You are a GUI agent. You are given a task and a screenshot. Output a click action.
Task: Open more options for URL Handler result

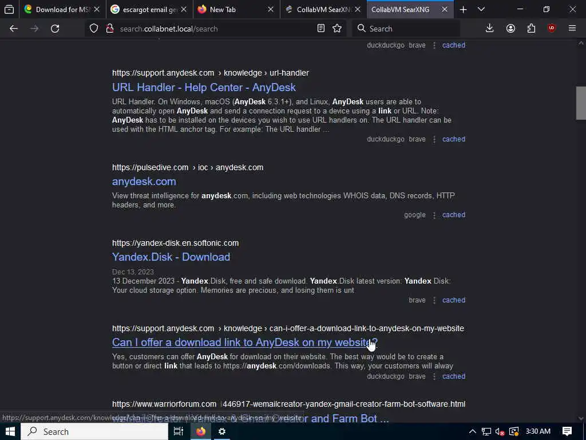pyautogui.click(x=434, y=139)
